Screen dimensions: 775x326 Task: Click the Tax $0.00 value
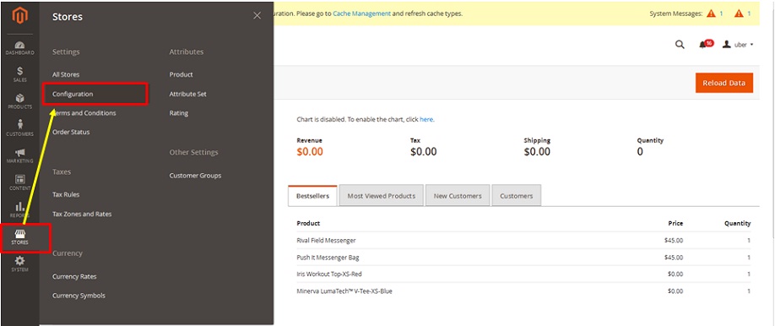(424, 152)
